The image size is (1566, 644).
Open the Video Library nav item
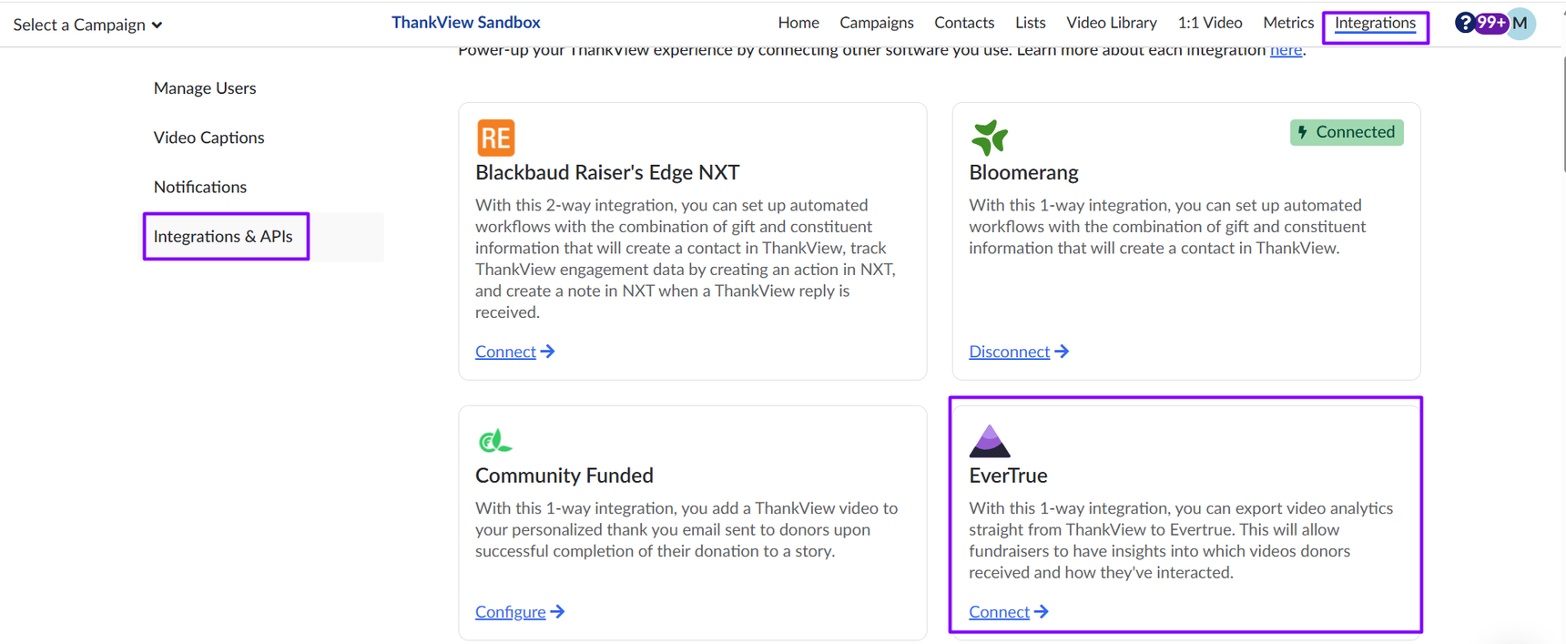coord(1111,23)
